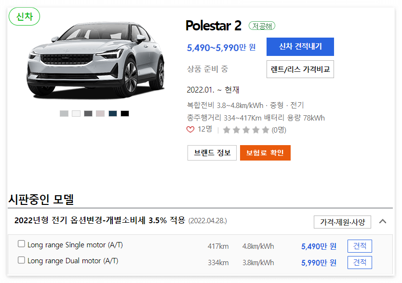Click the 신차 견적내기 button
Viewport: 402px width, 283px height.
[300, 47]
